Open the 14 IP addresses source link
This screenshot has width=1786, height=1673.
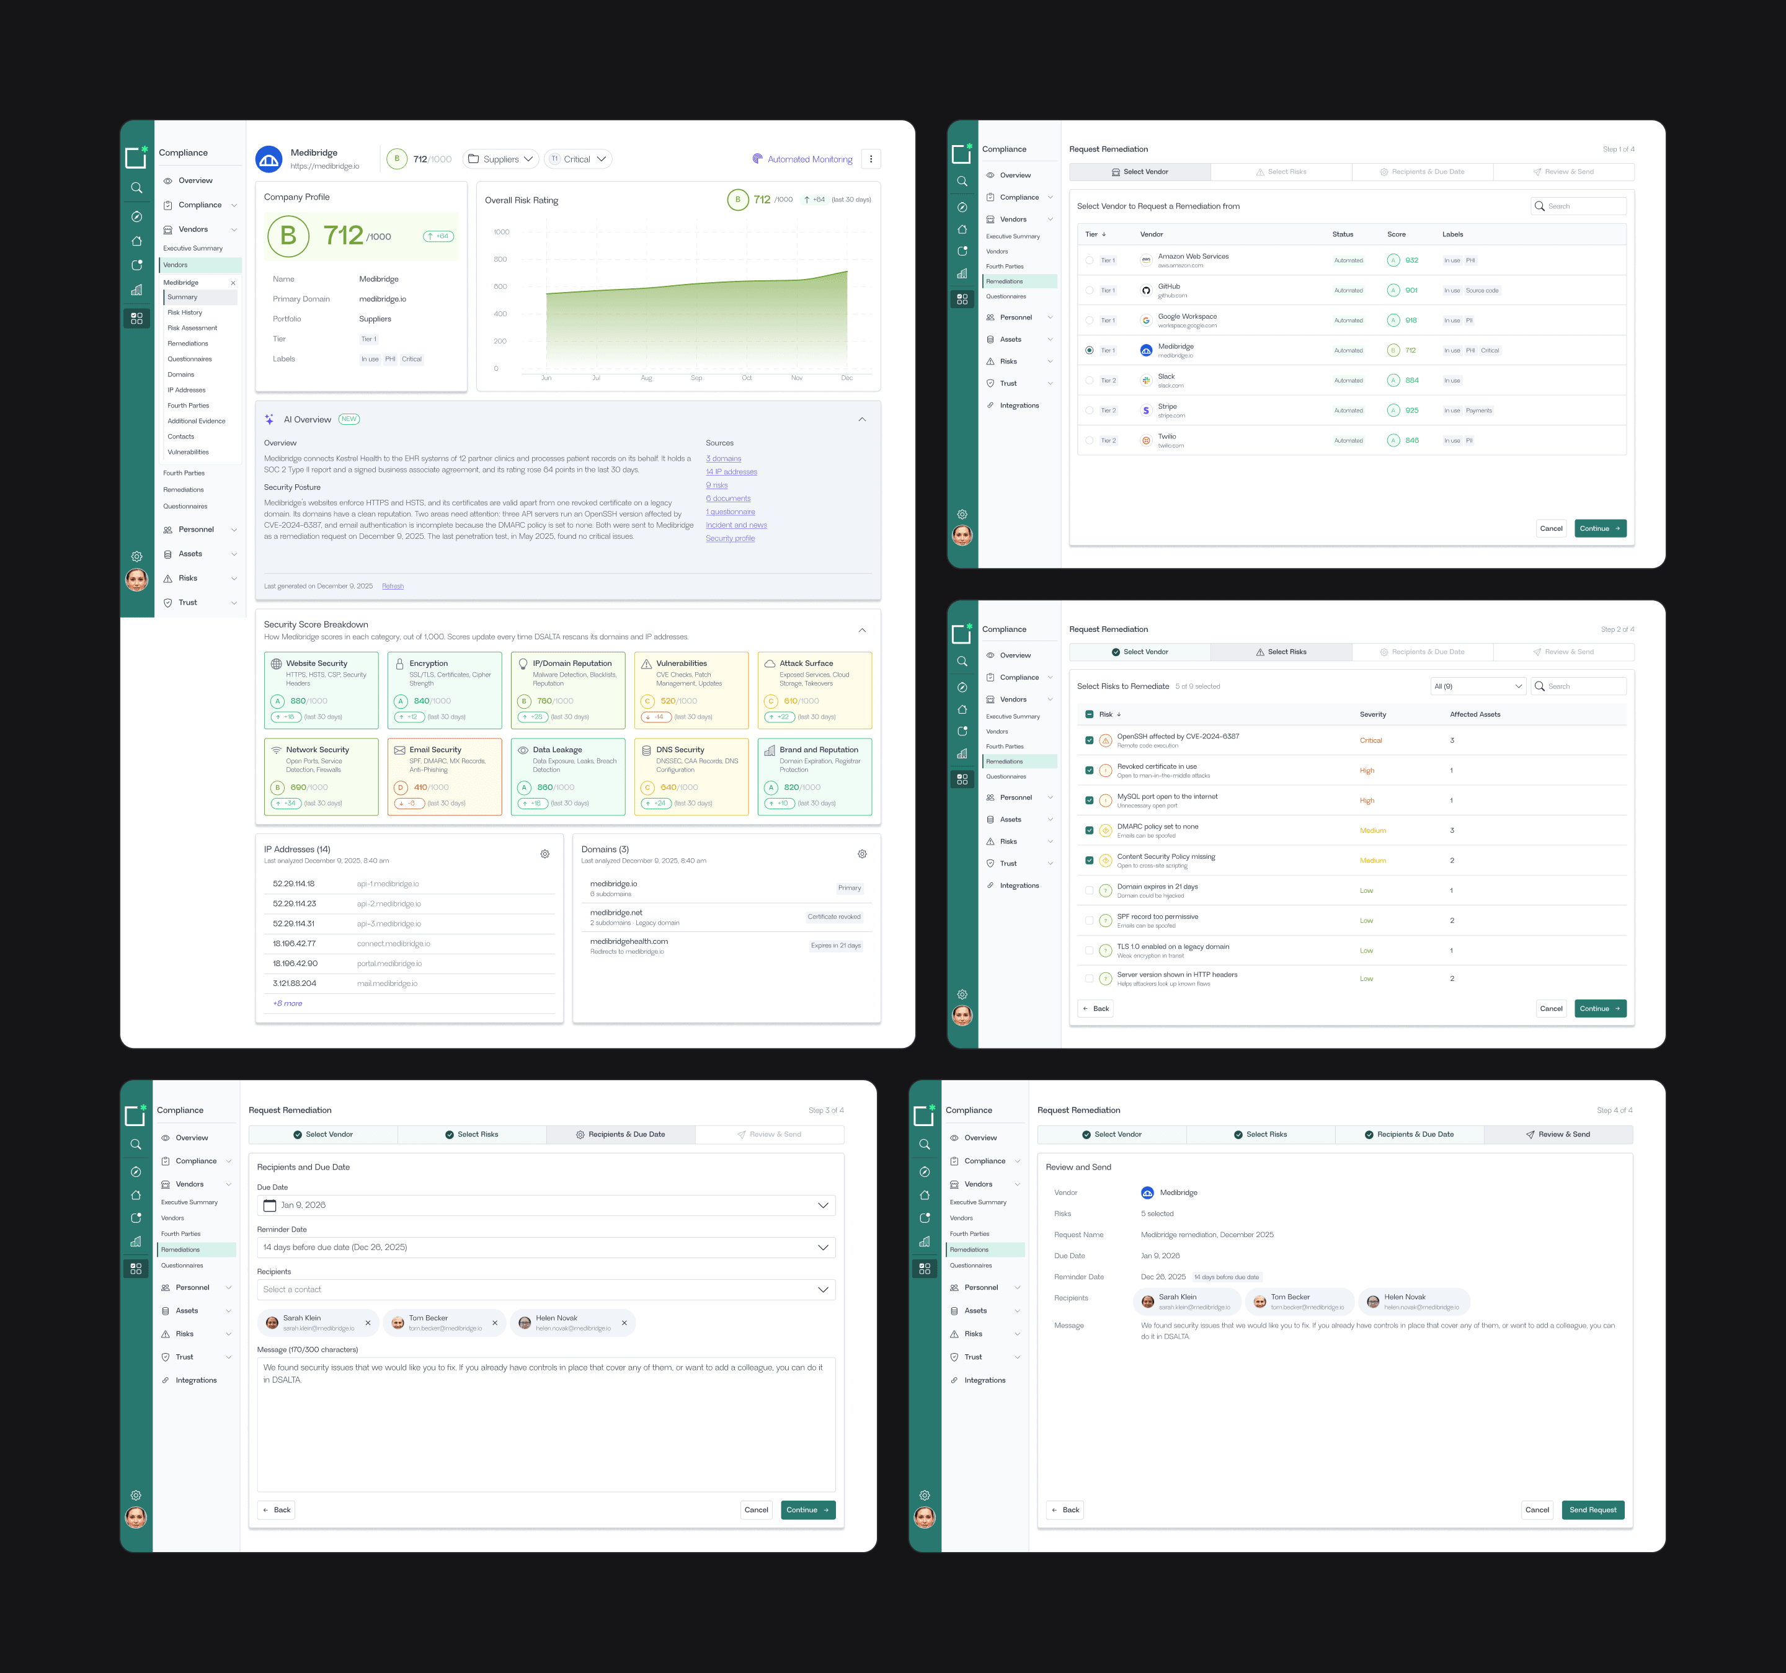coord(731,472)
